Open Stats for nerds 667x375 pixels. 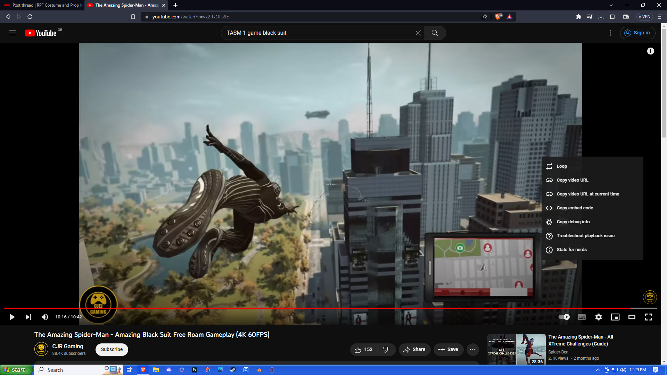tap(592, 250)
